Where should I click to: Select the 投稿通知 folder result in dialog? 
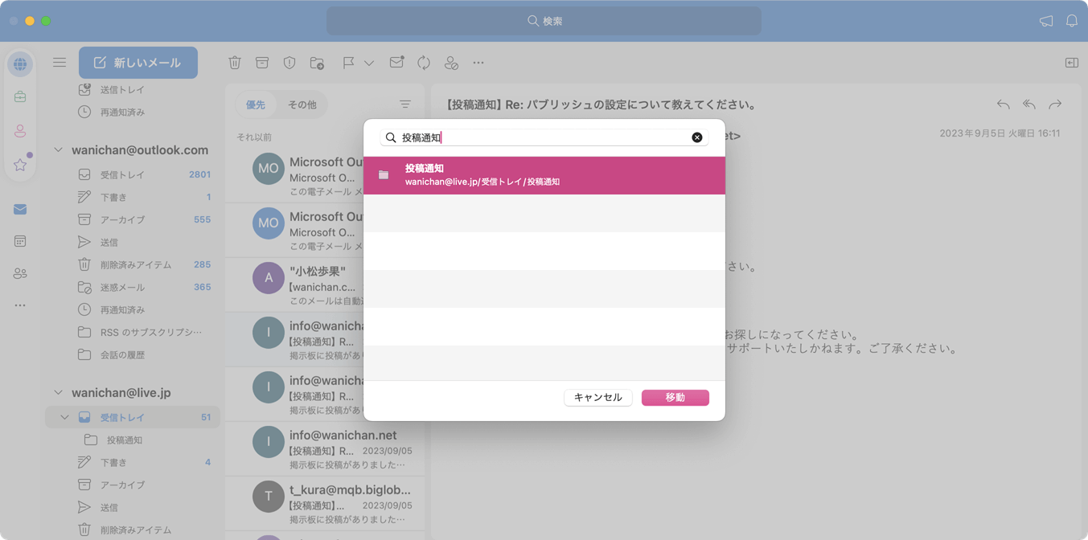click(544, 175)
